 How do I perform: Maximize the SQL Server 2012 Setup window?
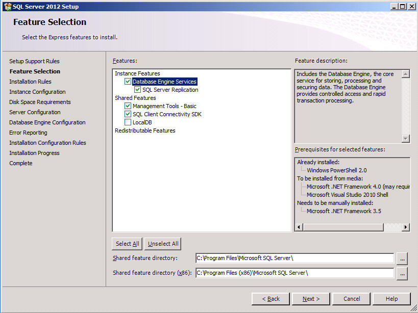tap(403, 7)
